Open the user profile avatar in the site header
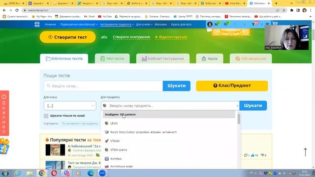 coord(210,24)
